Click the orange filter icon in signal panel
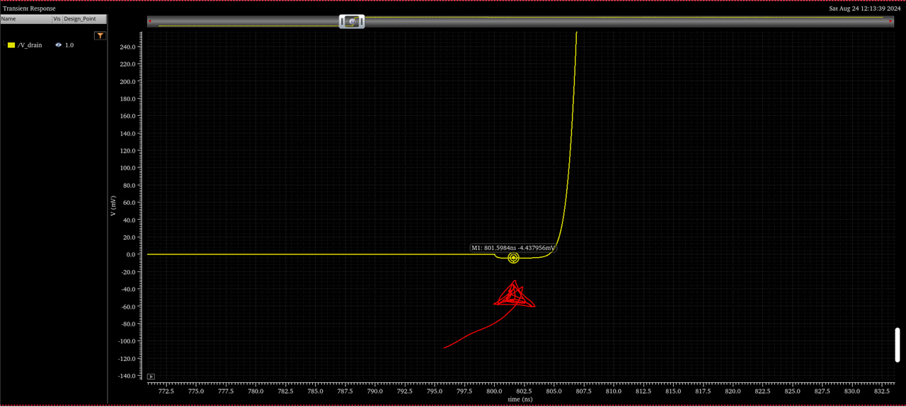Screen dimensions: 906x407 click(x=100, y=35)
